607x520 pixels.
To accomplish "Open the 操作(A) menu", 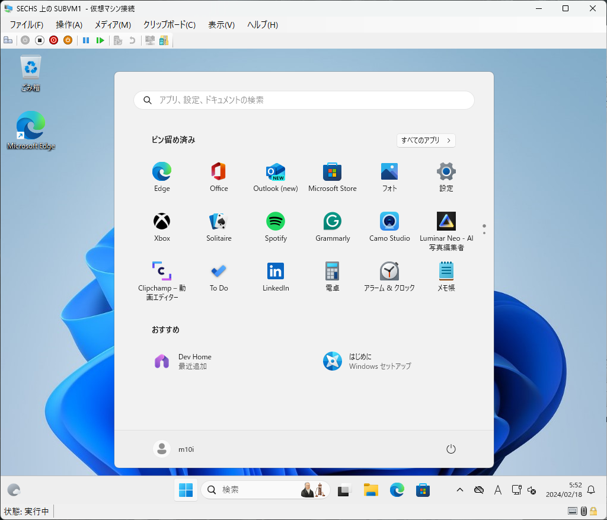I will (69, 25).
